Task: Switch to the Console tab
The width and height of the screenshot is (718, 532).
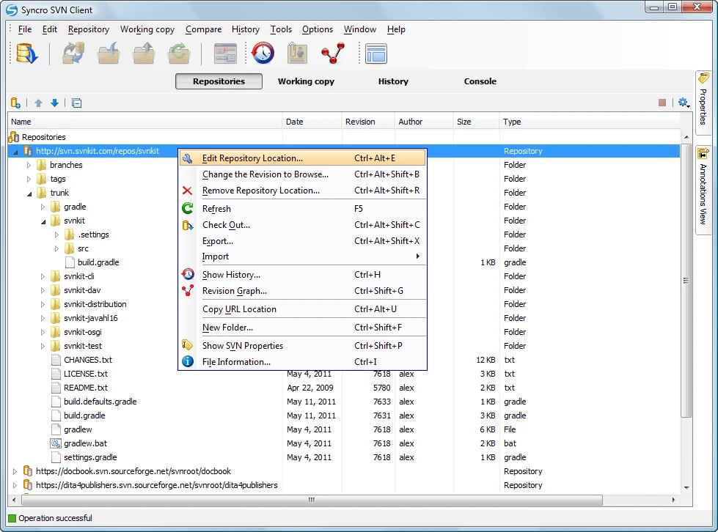Action: pyautogui.click(x=480, y=81)
